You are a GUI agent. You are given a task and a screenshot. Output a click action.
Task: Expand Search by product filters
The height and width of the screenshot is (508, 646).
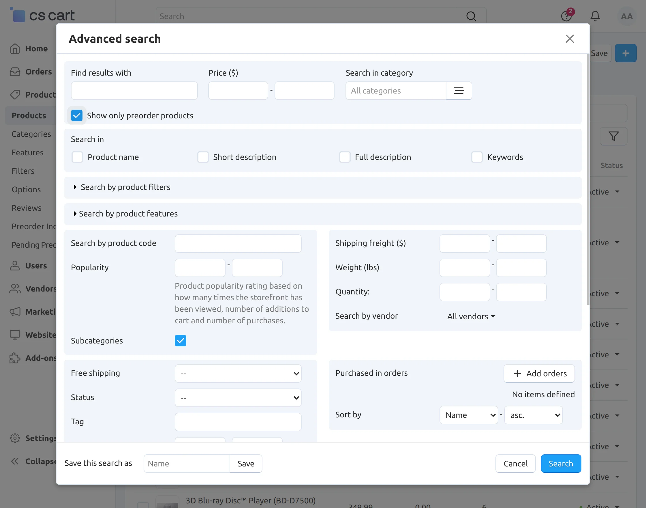[125, 187]
